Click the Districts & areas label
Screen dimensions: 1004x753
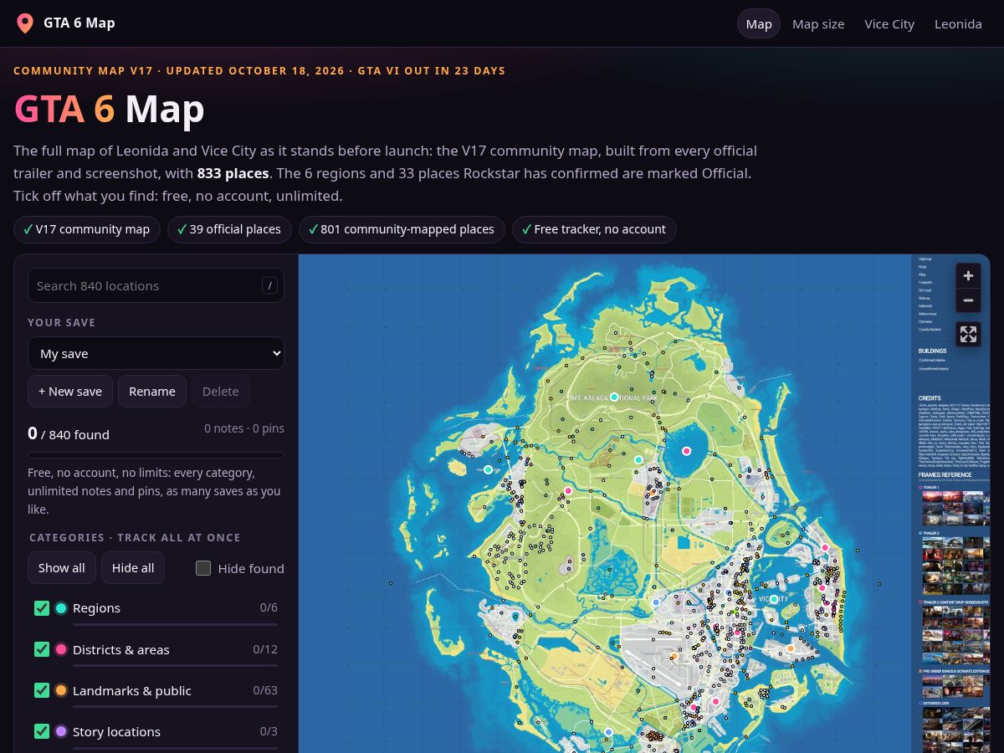(x=121, y=649)
